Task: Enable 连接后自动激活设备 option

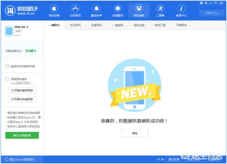Action: (x=7, y=66)
